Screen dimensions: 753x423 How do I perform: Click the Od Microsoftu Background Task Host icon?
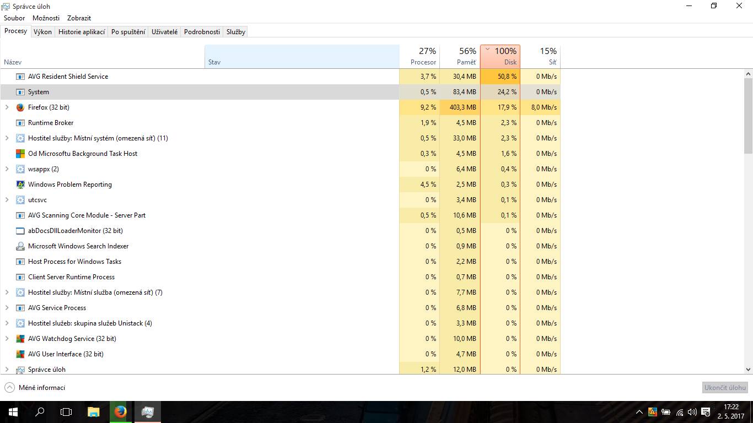click(x=20, y=154)
